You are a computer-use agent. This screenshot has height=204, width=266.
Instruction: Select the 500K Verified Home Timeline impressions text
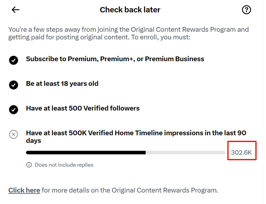[136, 137]
